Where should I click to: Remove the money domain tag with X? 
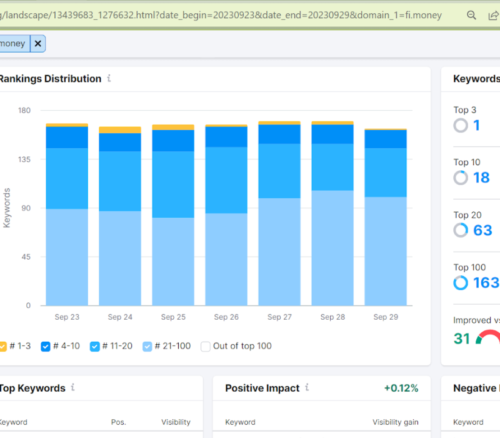[38, 43]
